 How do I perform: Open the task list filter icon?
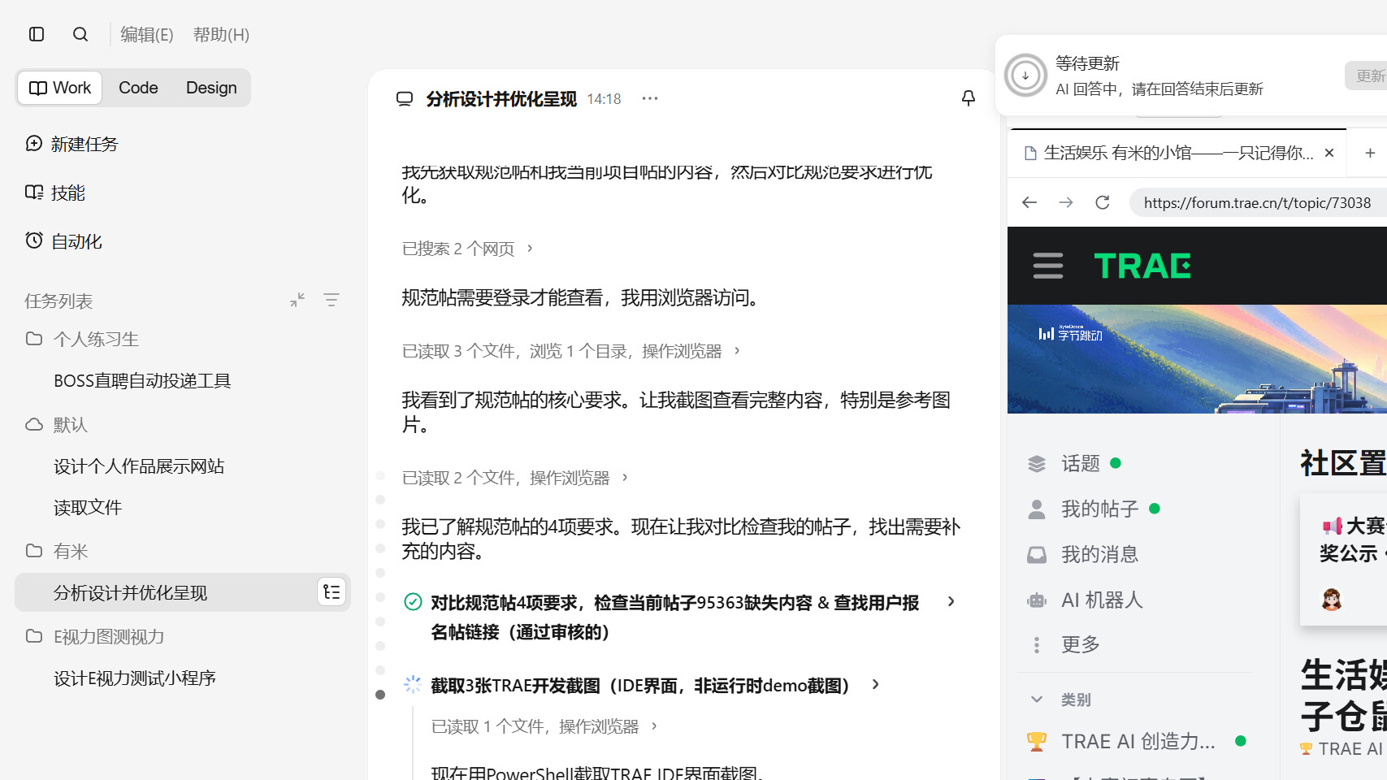click(332, 300)
